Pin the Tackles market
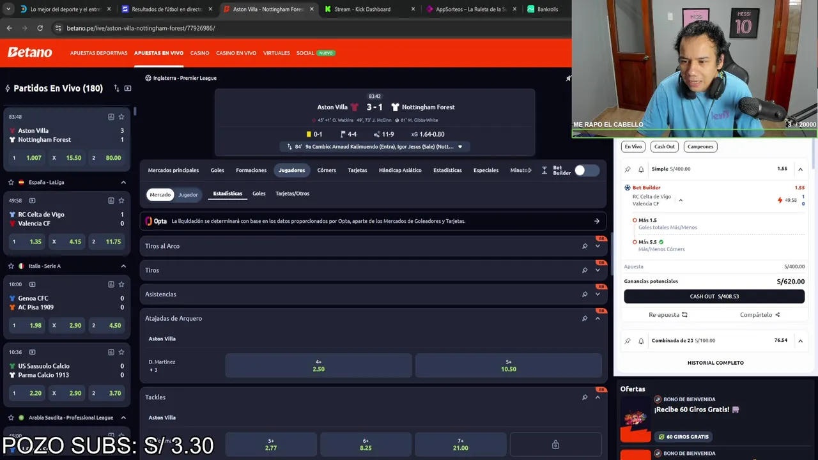The width and height of the screenshot is (818, 460). 585,397
